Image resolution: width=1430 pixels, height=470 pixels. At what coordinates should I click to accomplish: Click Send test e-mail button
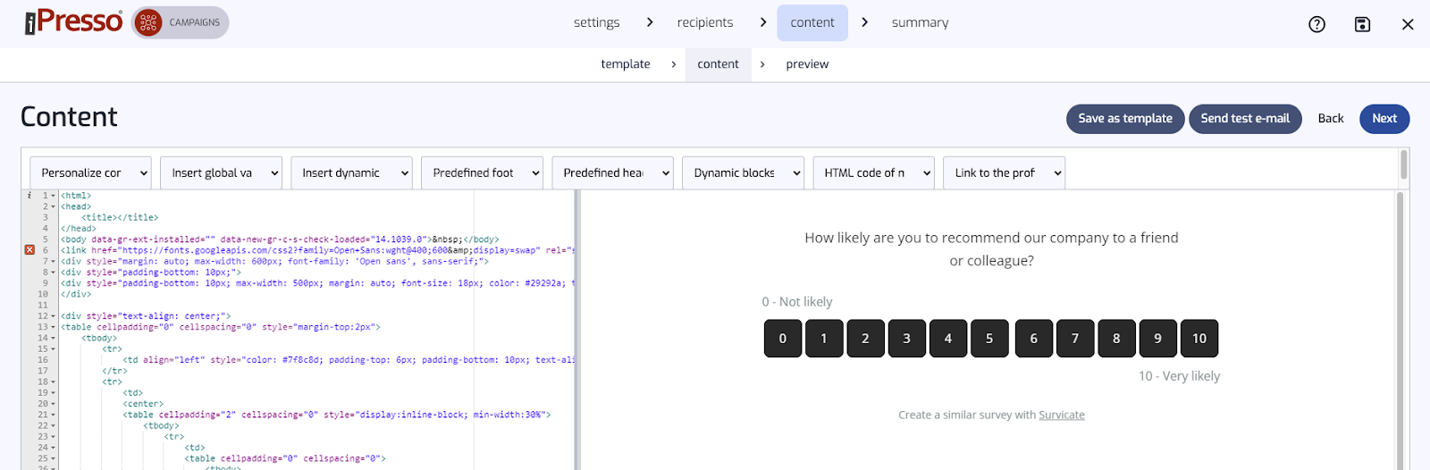coord(1245,119)
